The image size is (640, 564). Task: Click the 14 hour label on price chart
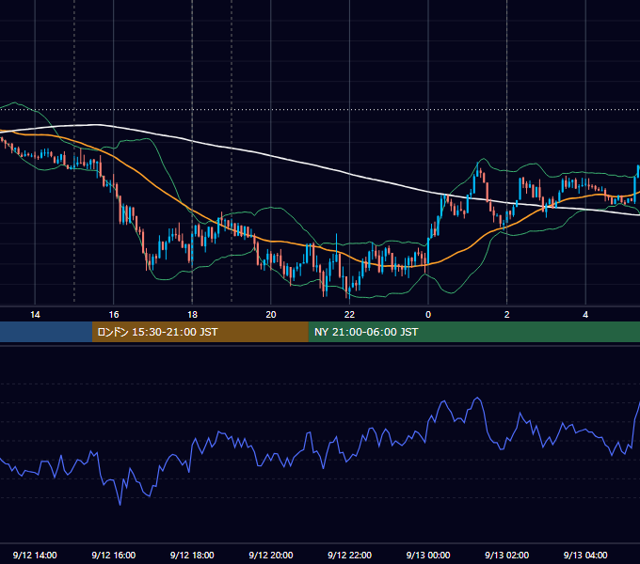(35, 315)
